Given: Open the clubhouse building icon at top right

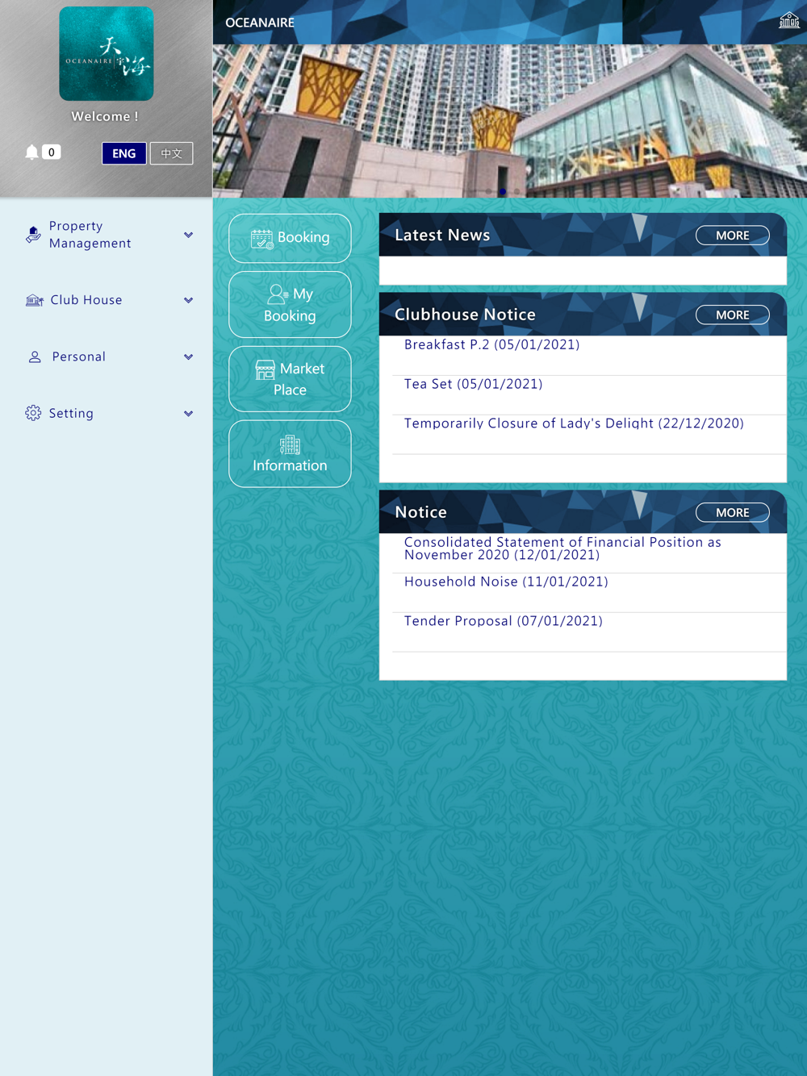Looking at the screenshot, I should coord(788,21).
